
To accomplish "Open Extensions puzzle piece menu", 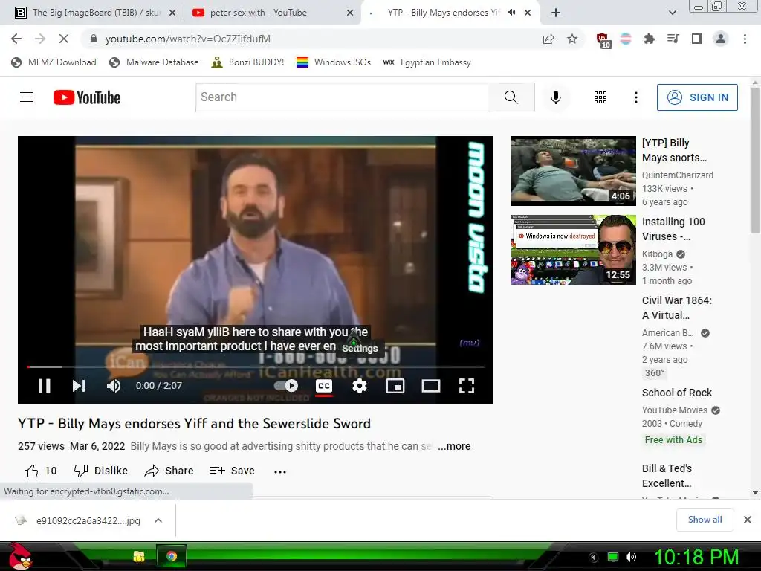I will click(x=649, y=39).
